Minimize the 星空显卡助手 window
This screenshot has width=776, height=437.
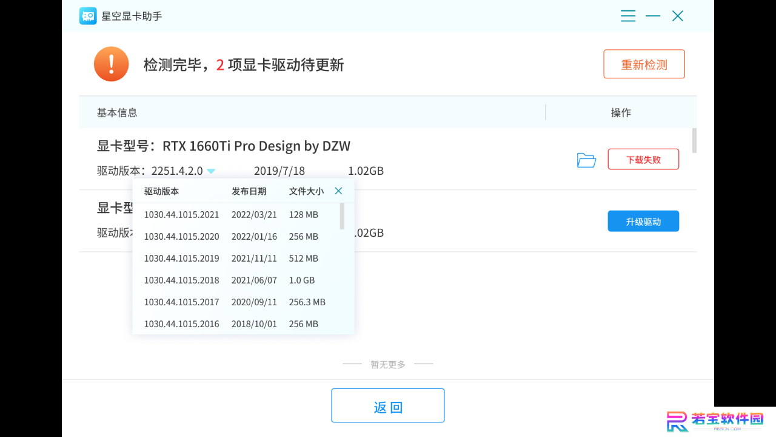(653, 16)
